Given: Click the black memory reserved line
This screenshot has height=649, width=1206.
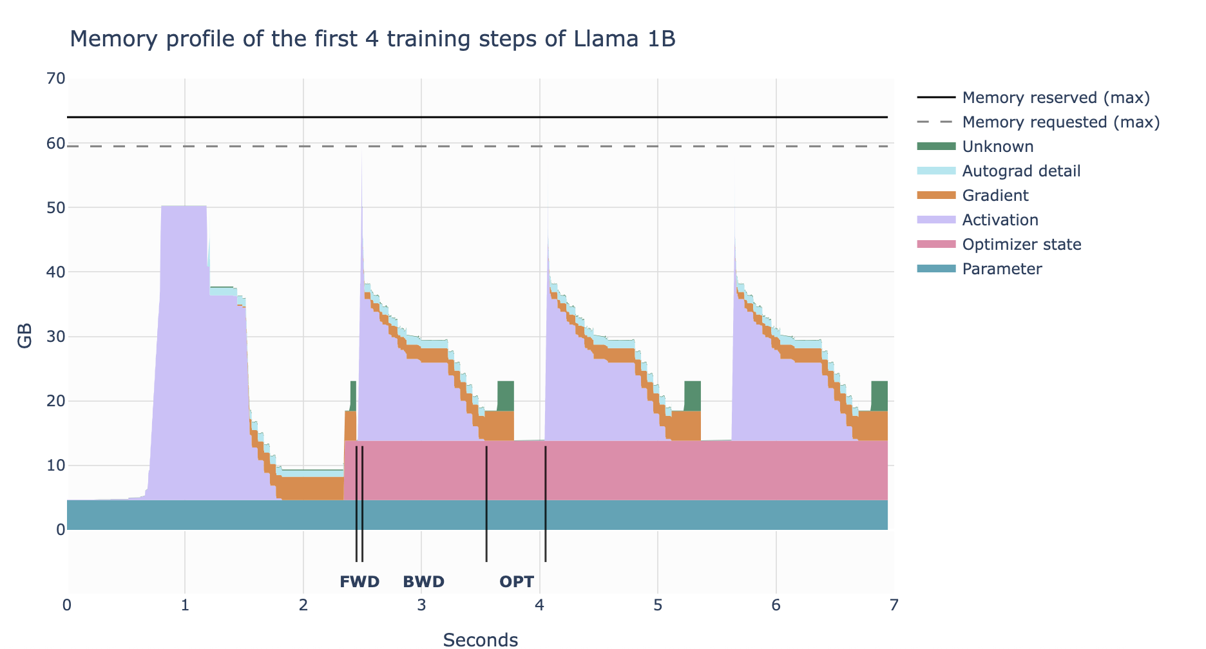Looking at the screenshot, I should (x=477, y=117).
